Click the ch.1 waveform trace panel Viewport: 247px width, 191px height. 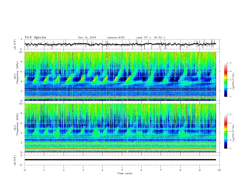tap(123, 44)
